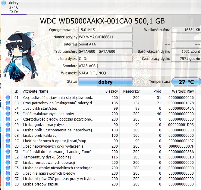Click status orb of attribute row 03
201x190 pixels.
click(x=8, y=103)
